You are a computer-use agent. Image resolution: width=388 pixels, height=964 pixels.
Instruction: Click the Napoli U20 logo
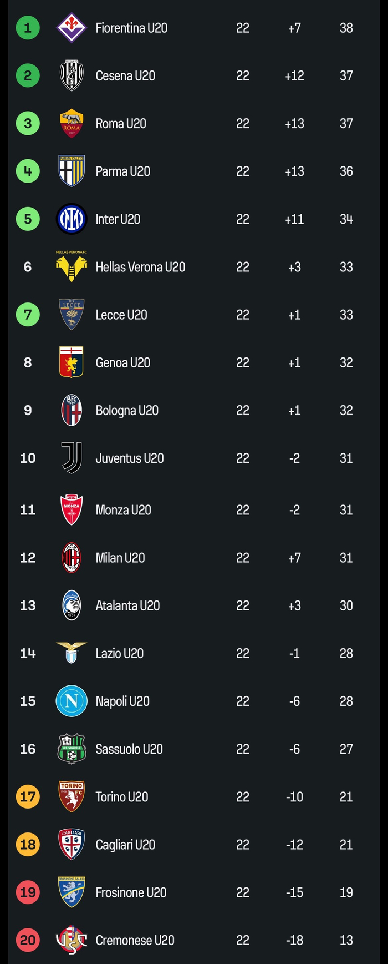pos(72,701)
